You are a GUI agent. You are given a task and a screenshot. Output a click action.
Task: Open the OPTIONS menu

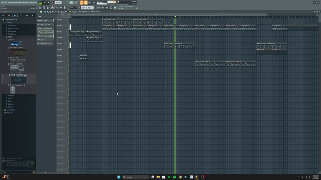pos(25,2)
